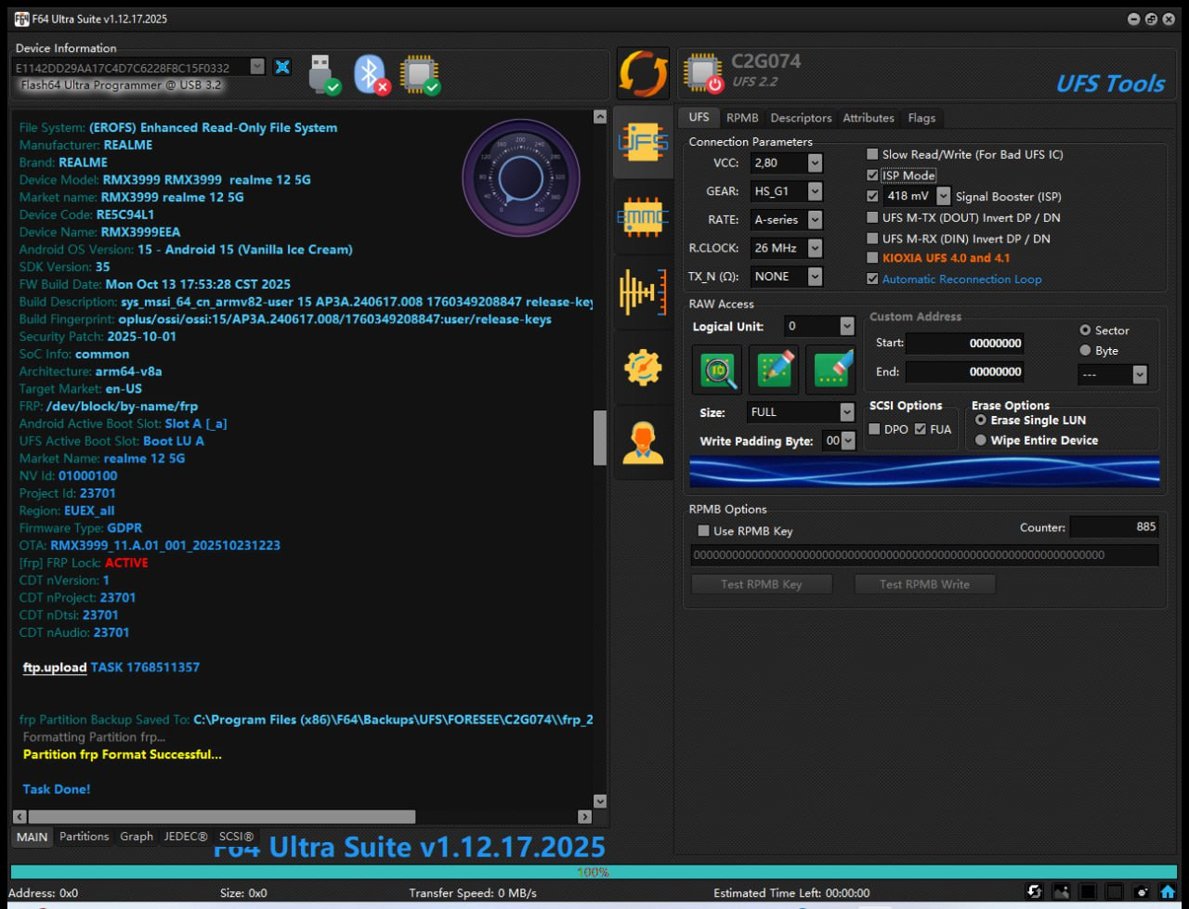This screenshot has width=1189, height=909.
Task: Click the horizontal scrollbar left arrow
Action: click(x=20, y=817)
